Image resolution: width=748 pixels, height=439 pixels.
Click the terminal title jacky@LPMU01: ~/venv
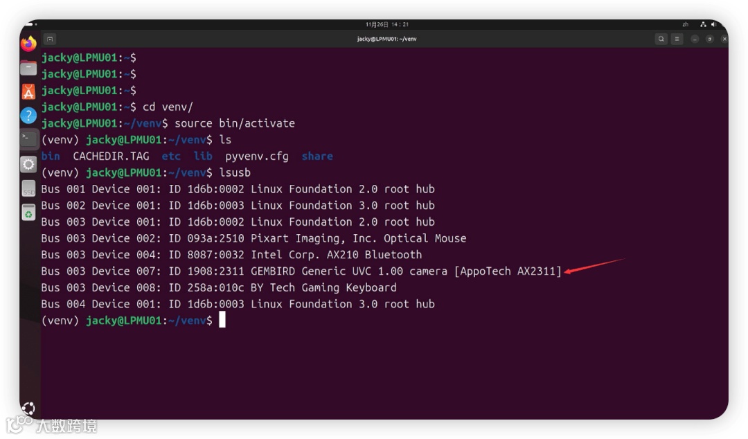[x=387, y=39]
